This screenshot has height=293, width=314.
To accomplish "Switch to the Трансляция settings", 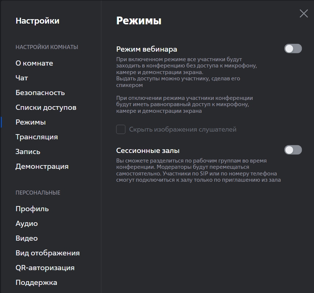I will (x=37, y=137).
